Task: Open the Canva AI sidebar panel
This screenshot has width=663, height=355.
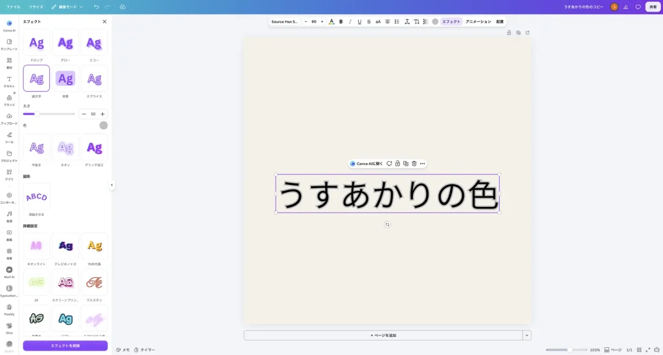Action: click(9, 26)
